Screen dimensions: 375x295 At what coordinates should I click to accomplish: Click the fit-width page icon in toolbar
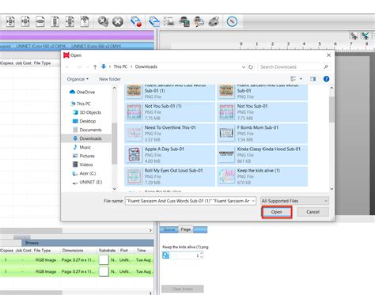pyautogui.click(x=40, y=21)
